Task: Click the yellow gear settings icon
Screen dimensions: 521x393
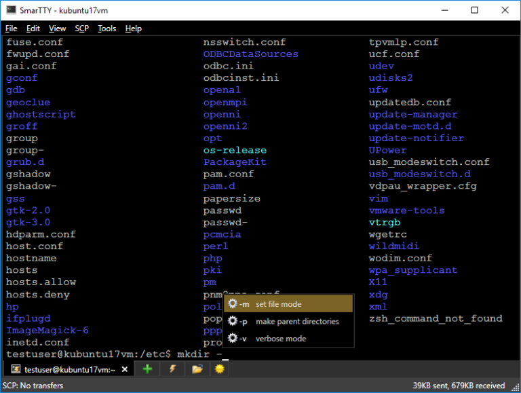Action: coord(220,369)
